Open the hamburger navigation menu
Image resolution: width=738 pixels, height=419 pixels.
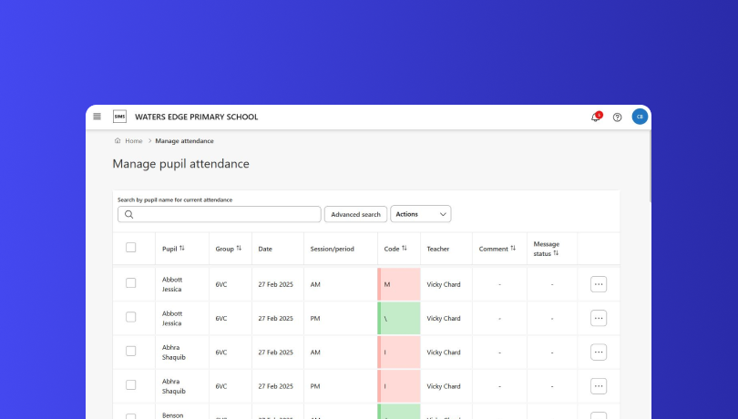pyautogui.click(x=97, y=117)
